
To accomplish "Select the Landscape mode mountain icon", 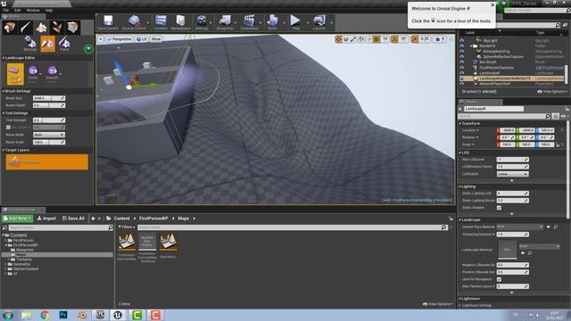I will (x=41, y=28).
